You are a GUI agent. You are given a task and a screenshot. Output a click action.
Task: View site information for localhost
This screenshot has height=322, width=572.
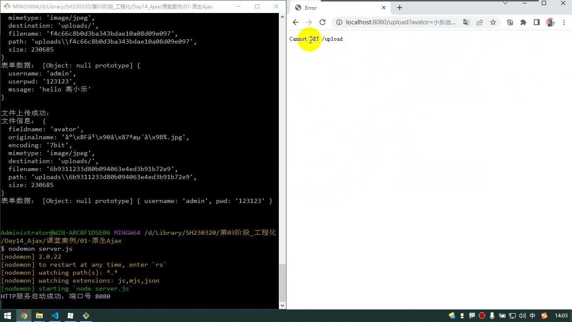[x=339, y=22]
